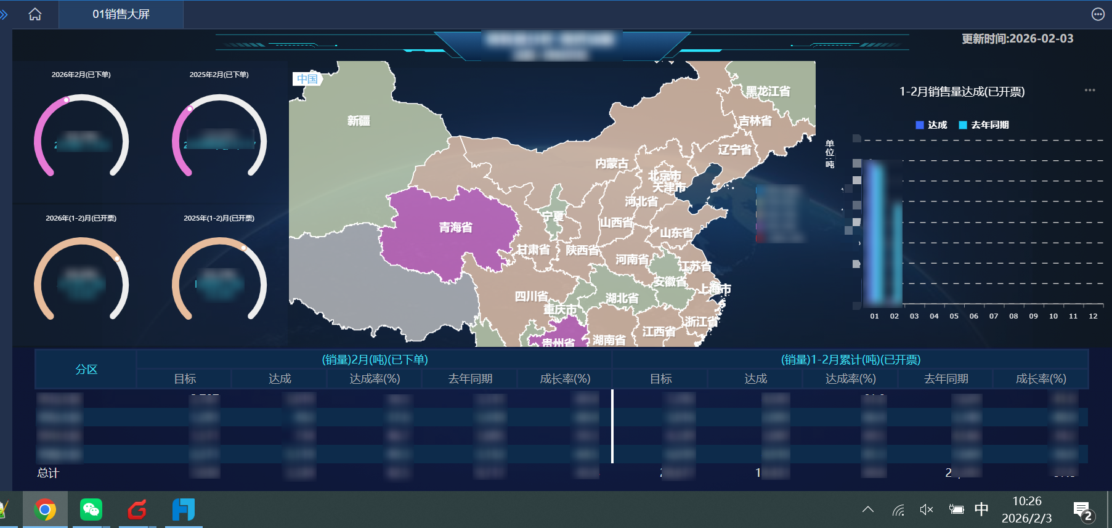The height and width of the screenshot is (528, 1112).
Task: Expand the sidebar with double-chevron icon
Action: (x=4, y=14)
